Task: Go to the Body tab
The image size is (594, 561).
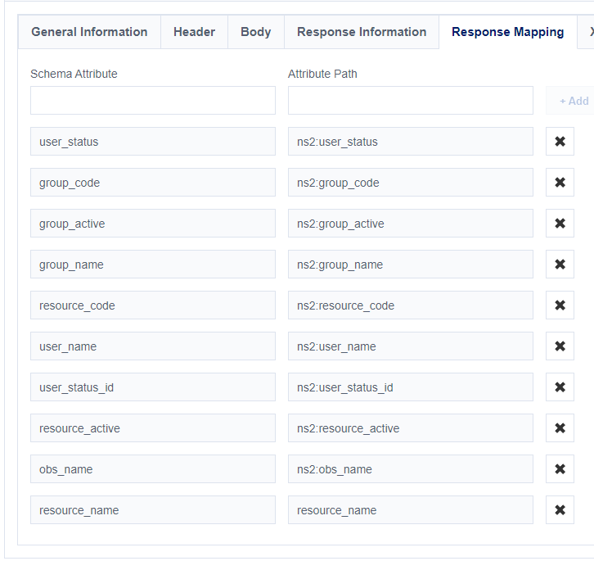Action: pos(255,32)
